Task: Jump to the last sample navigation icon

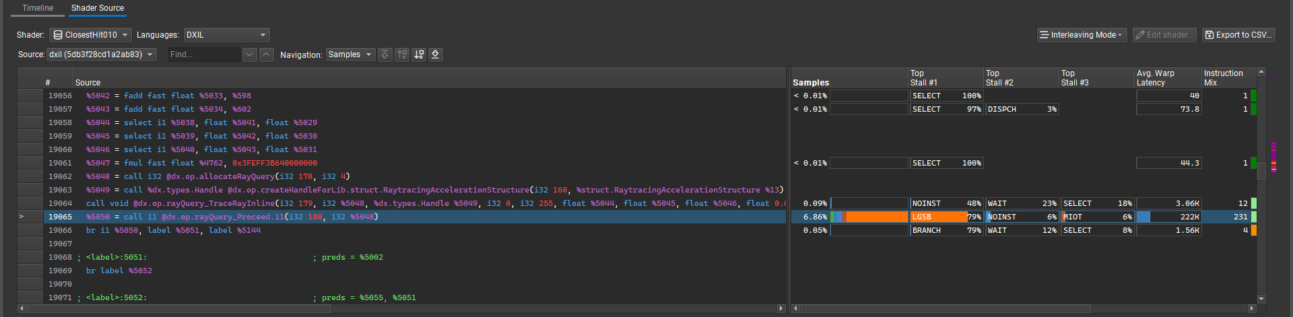Action: [436, 55]
